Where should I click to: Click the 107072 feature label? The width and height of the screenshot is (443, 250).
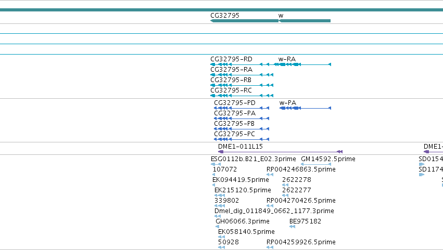(x=224, y=169)
